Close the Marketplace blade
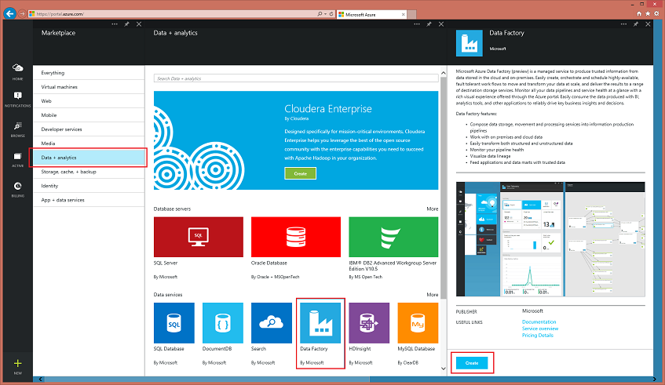This screenshot has height=385, width=665. pyautogui.click(x=139, y=24)
